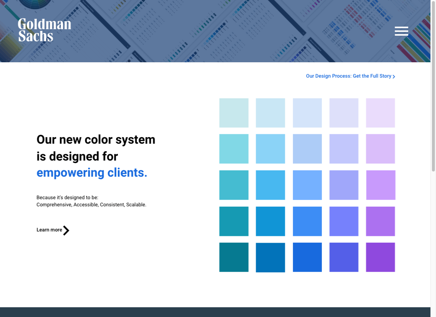Viewport: 436px width, 317px height.
Task: Click the Goldman Sachs logo
Action: click(x=44, y=30)
